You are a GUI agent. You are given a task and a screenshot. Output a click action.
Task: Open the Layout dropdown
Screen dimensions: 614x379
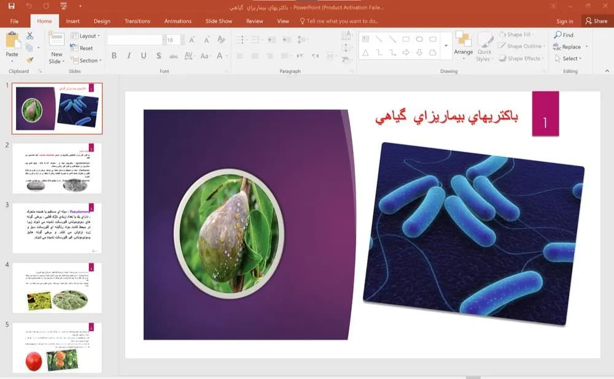click(85, 36)
